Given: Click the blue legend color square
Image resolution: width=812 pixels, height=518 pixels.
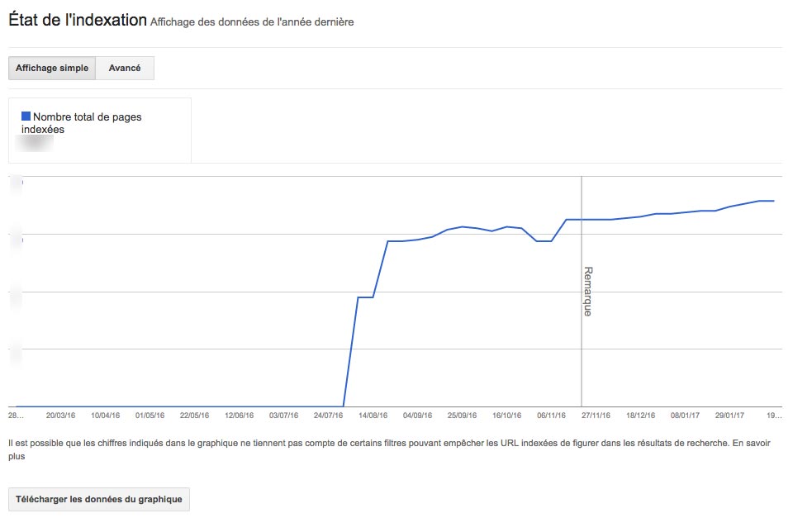Looking at the screenshot, I should point(26,116).
